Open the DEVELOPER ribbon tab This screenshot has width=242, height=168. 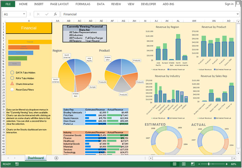(148, 4)
